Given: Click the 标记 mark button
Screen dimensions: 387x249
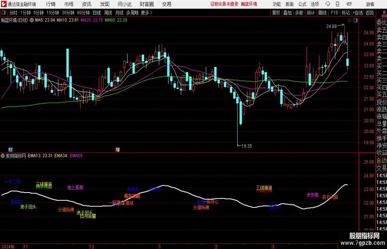Looking at the screenshot, I should tap(346, 13).
